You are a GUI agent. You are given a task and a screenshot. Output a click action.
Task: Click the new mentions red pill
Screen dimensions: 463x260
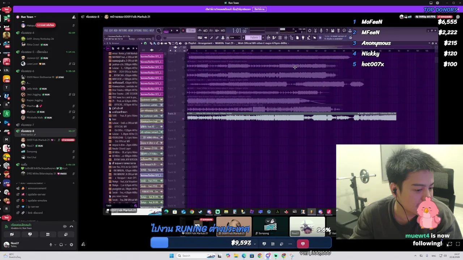tap(45, 25)
